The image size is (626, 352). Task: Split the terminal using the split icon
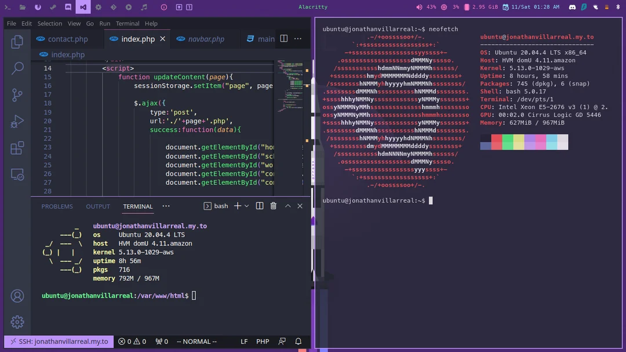[x=259, y=205]
